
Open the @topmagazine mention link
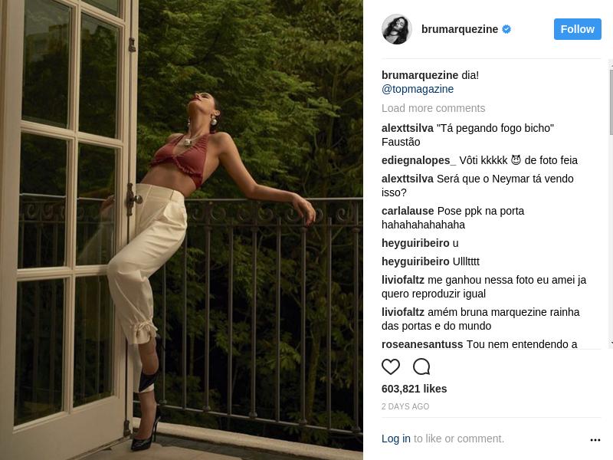418,89
